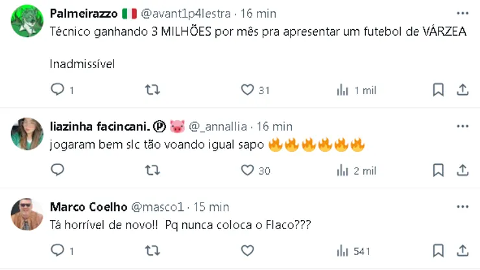Open the @masco1 handle link
This screenshot has width=480, height=270.
[x=158, y=207]
